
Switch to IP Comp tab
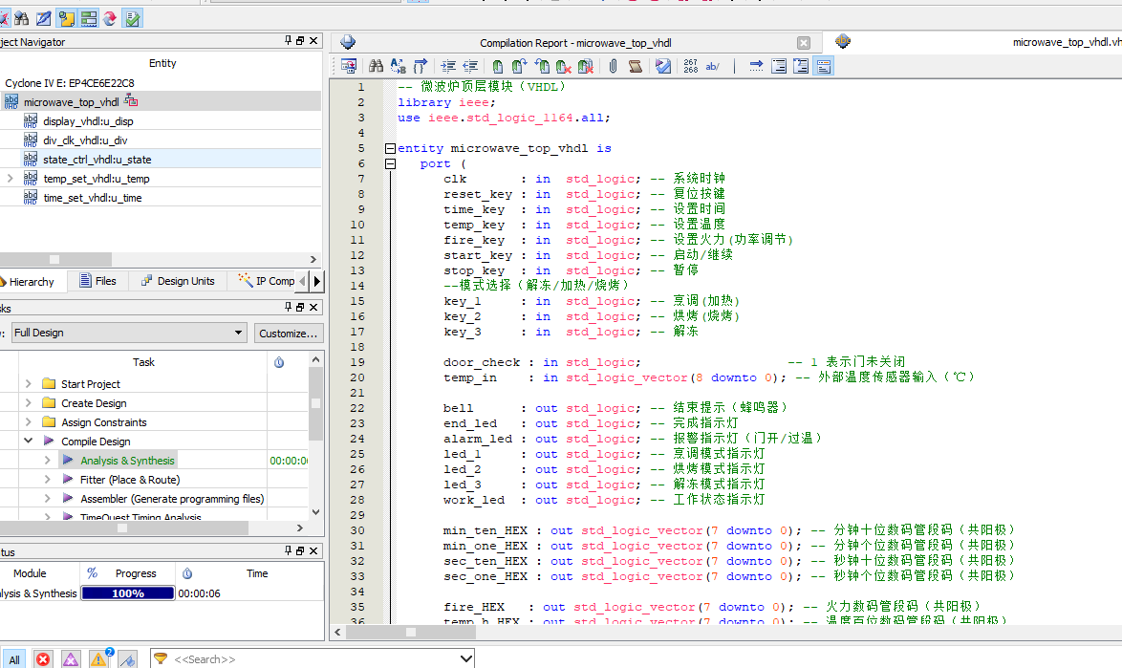coord(267,281)
